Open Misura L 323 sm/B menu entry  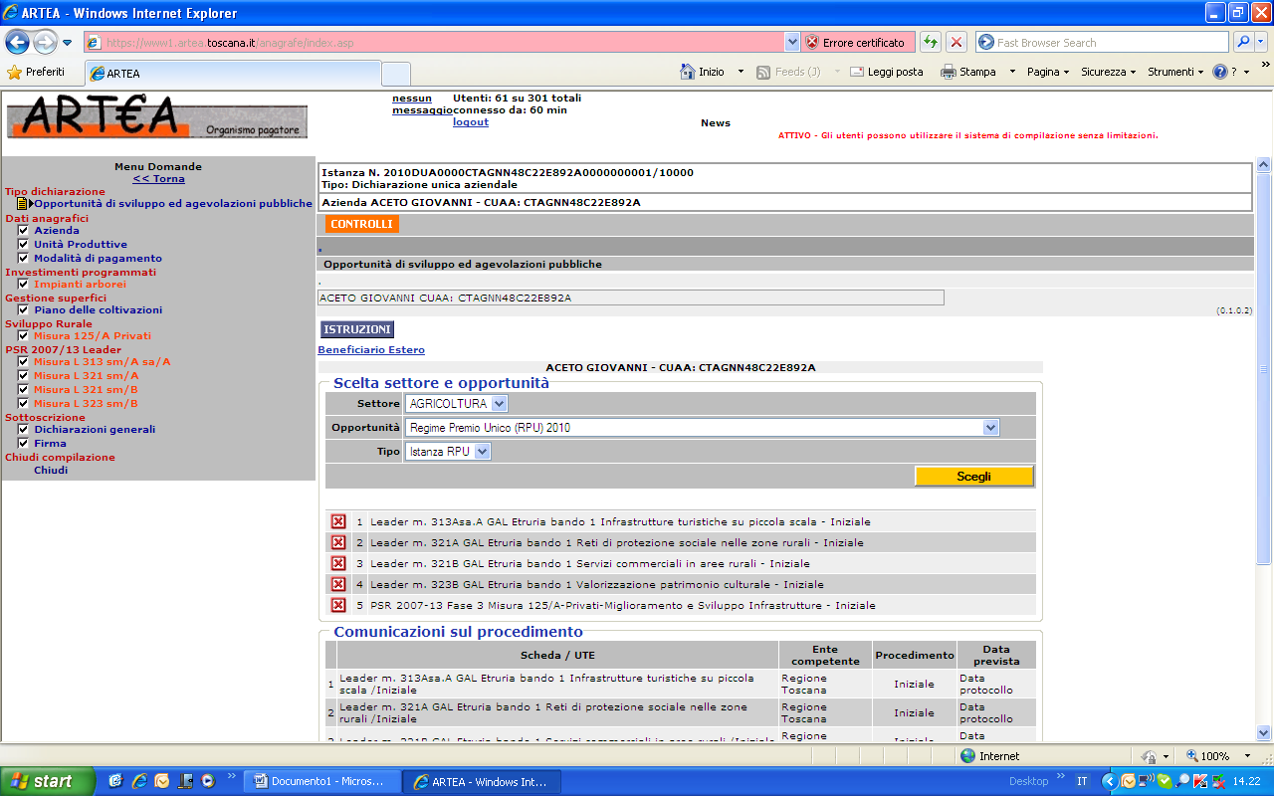(86, 403)
